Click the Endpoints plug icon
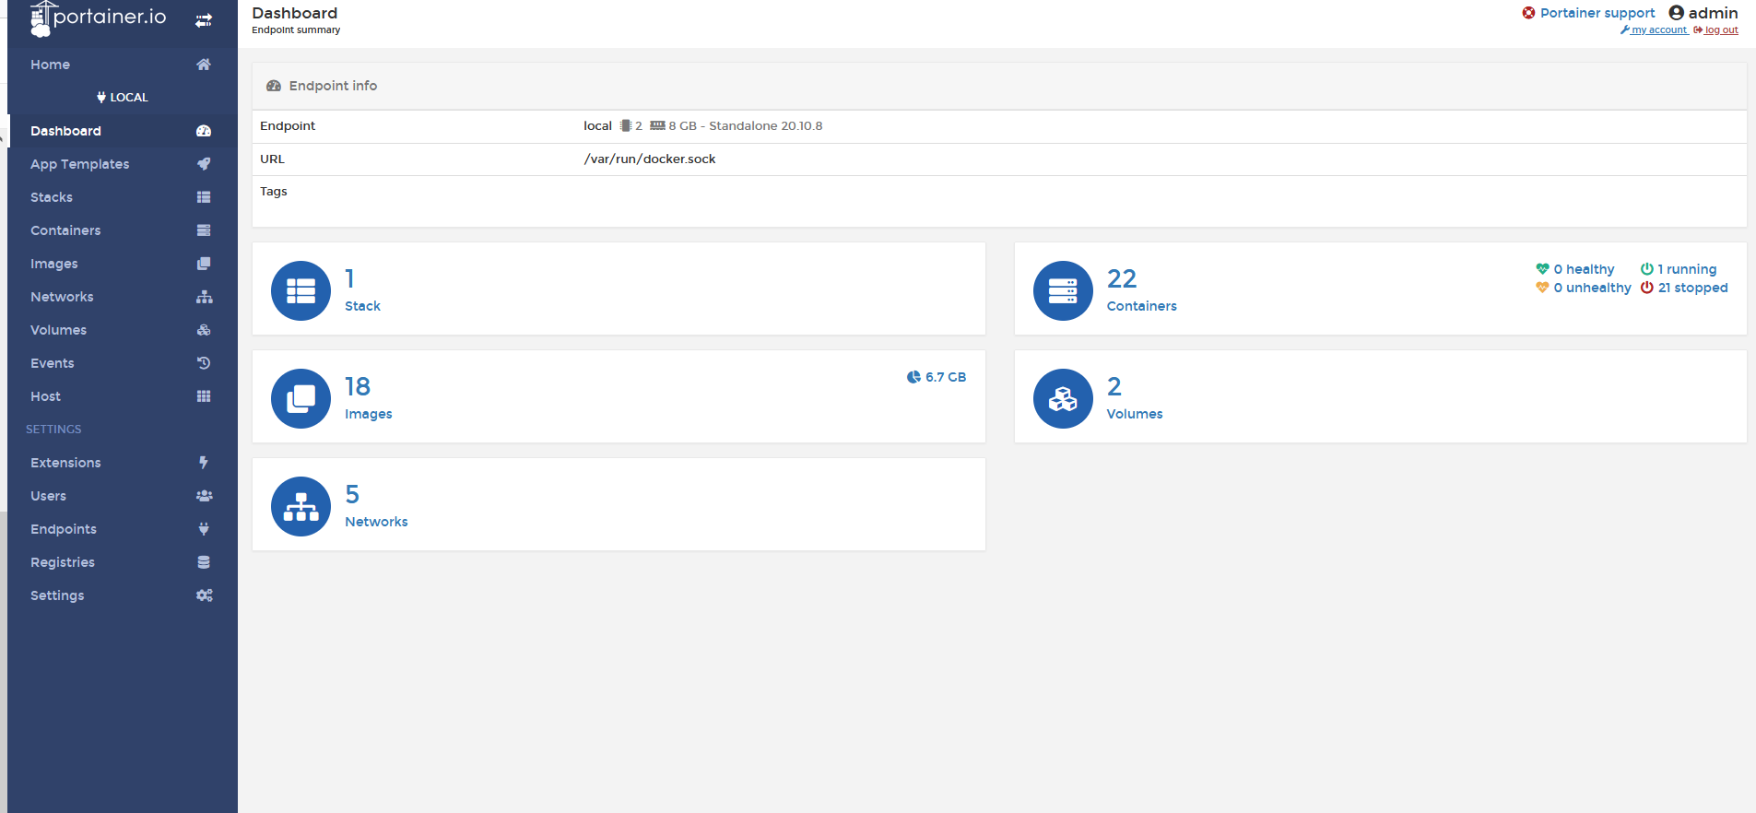The image size is (1756, 813). pos(204,529)
